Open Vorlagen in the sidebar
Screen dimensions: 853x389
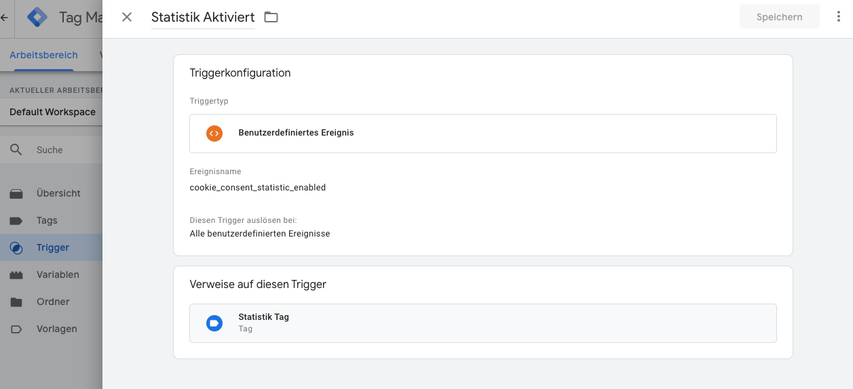tap(52, 329)
